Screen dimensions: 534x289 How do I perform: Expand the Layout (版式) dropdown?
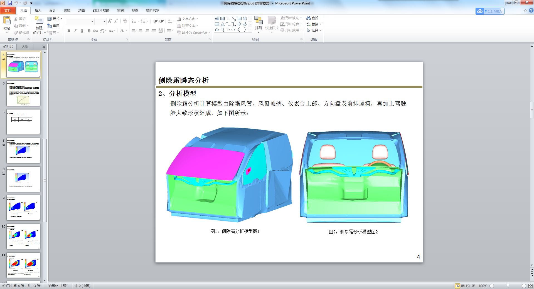55,19
